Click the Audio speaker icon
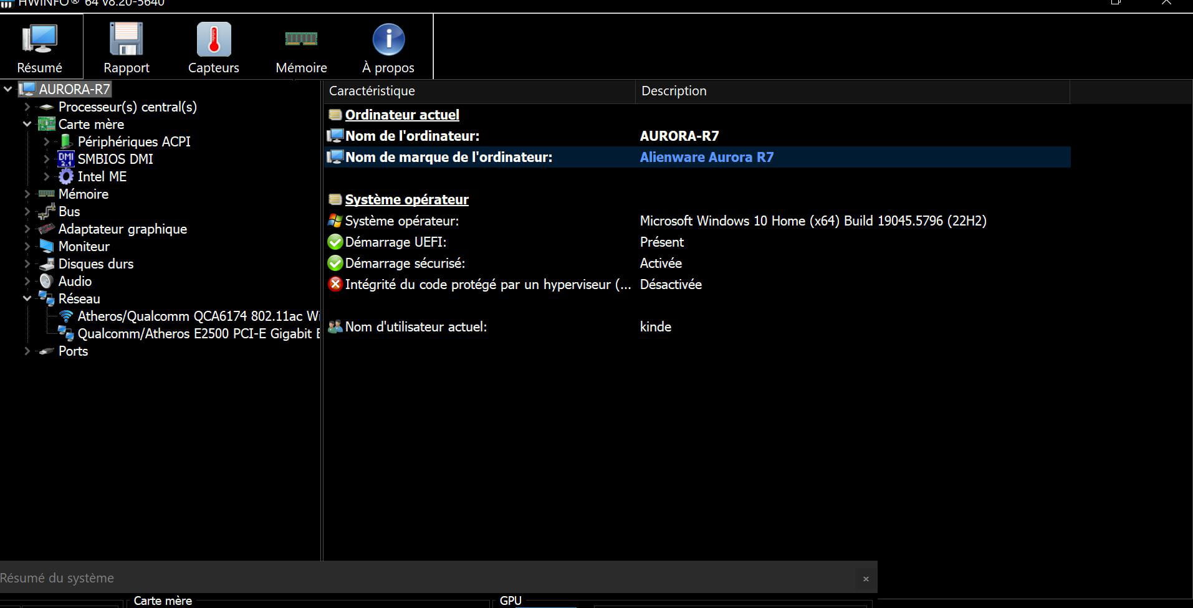The height and width of the screenshot is (608, 1193). point(47,281)
